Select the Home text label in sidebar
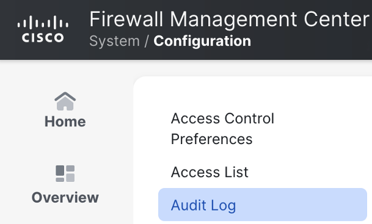 pyautogui.click(x=65, y=121)
